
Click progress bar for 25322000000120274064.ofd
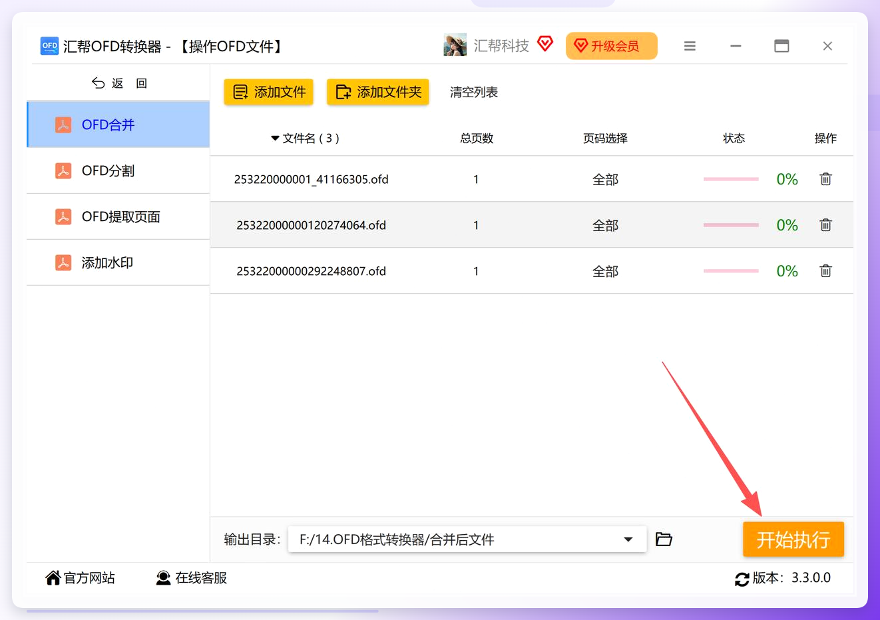[x=731, y=225]
